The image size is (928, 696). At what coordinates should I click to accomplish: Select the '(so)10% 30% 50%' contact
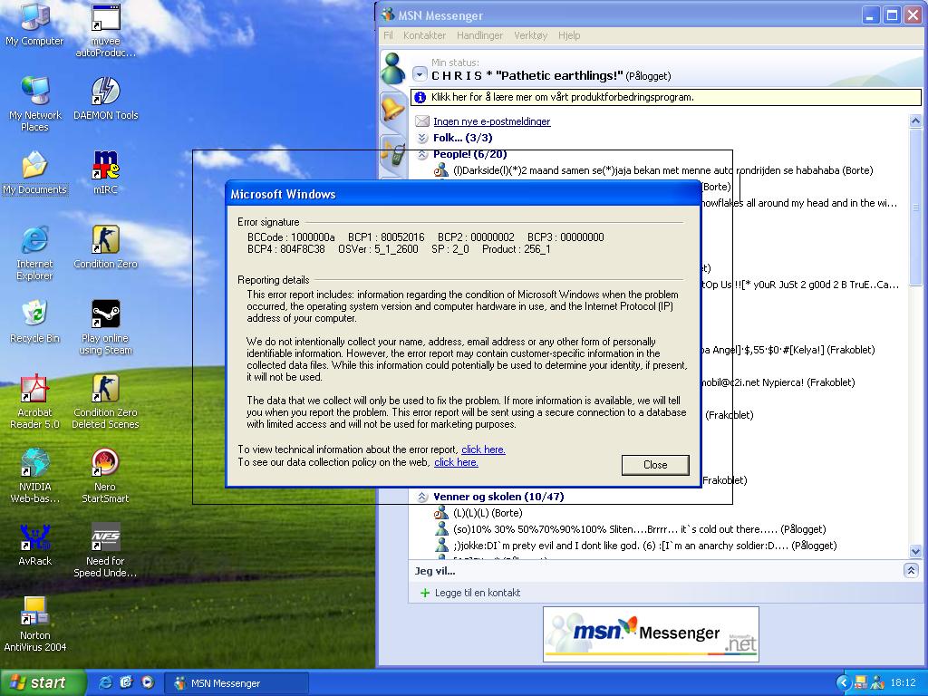tap(629, 529)
